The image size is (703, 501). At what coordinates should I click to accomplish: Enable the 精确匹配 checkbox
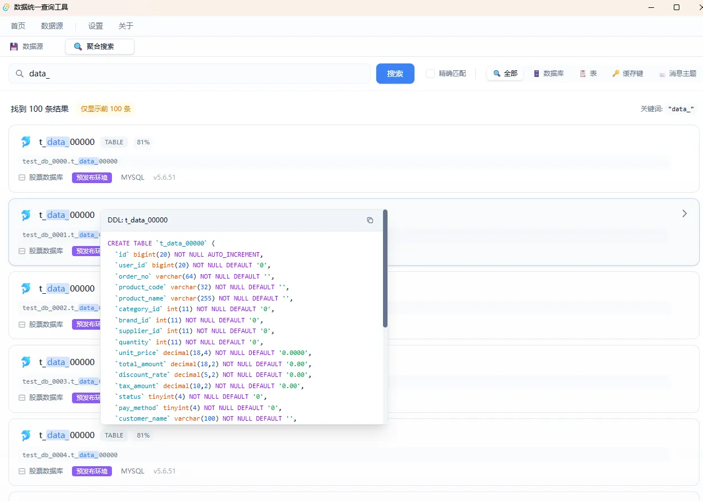pyautogui.click(x=430, y=74)
